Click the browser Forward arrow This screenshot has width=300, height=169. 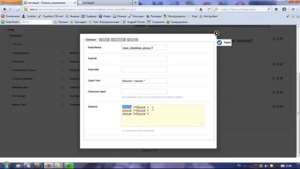(10, 9)
